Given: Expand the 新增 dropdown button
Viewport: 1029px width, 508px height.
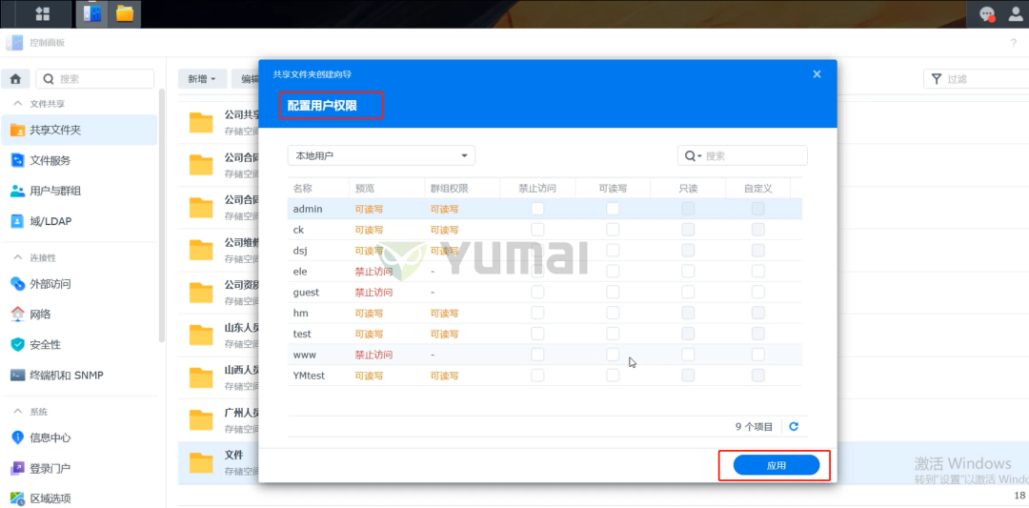Looking at the screenshot, I should click(x=201, y=79).
